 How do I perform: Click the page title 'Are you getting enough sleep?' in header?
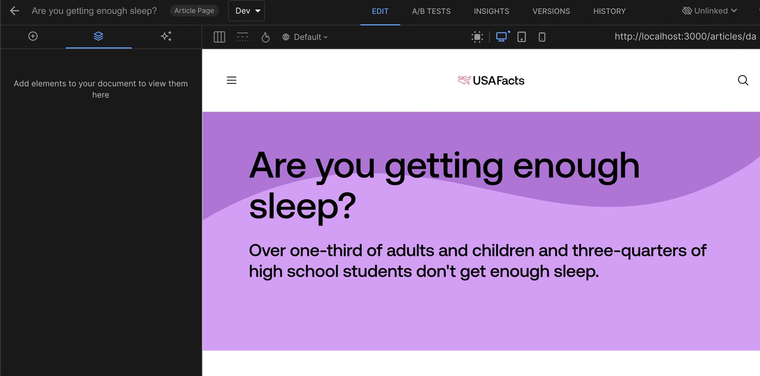click(x=94, y=11)
